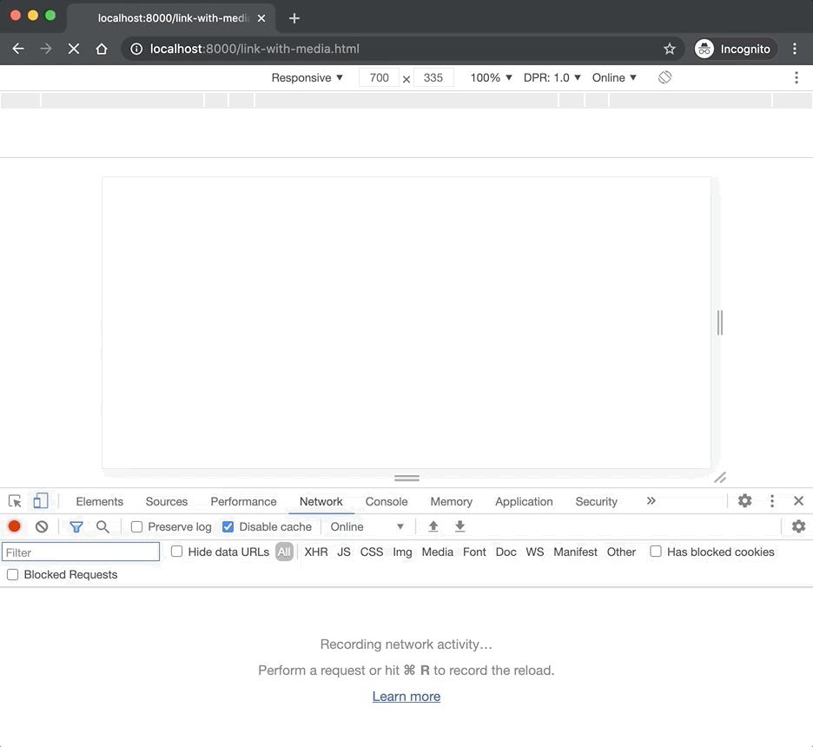Switch to the Memory tab
The image size is (813, 747).
[451, 501]
